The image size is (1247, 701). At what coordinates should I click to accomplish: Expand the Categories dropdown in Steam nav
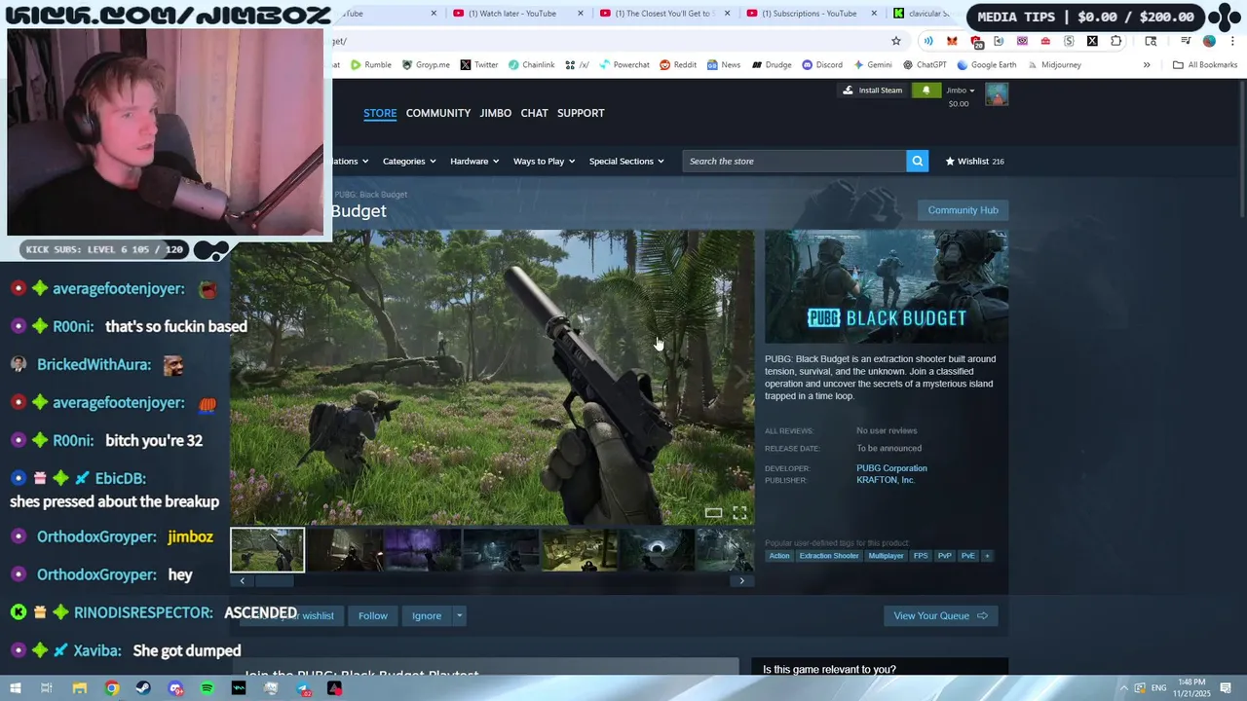click(409, 161)
